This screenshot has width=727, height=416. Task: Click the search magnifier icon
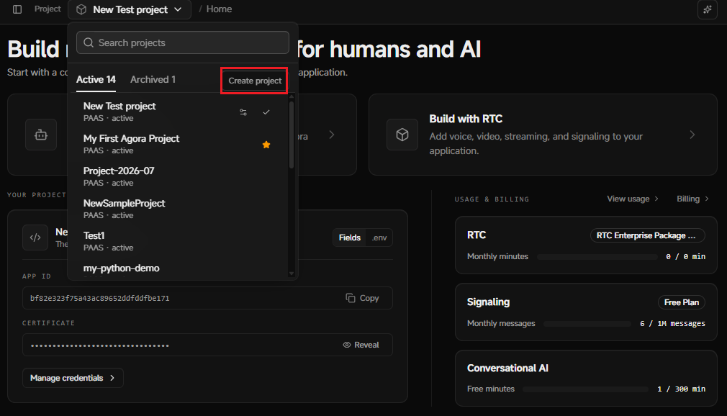click(x=89, y=42)
